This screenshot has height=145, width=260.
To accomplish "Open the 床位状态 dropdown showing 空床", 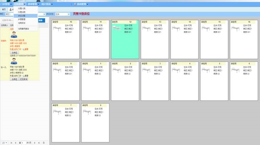I will click(x=63, y=14).
